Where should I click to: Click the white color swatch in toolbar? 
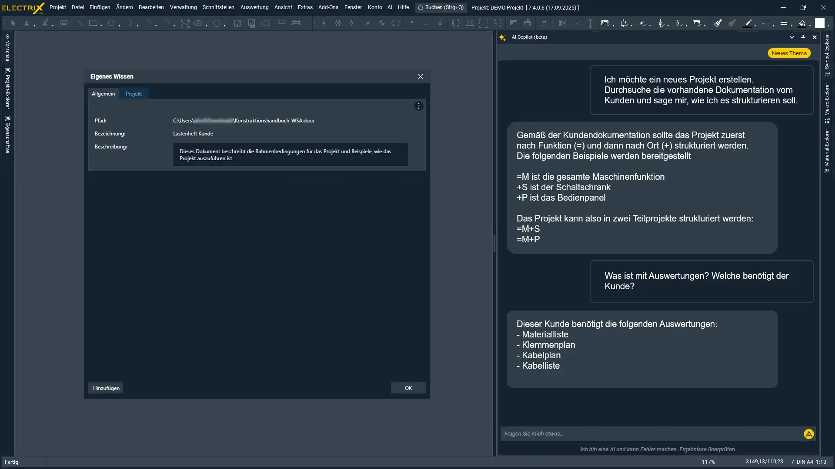point(819,23)
